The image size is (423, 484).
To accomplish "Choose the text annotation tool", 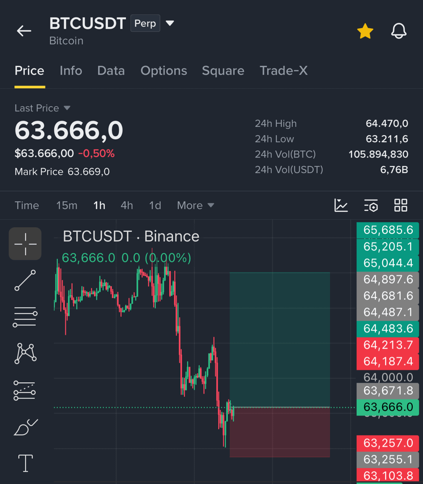I will tap(25, 464).
